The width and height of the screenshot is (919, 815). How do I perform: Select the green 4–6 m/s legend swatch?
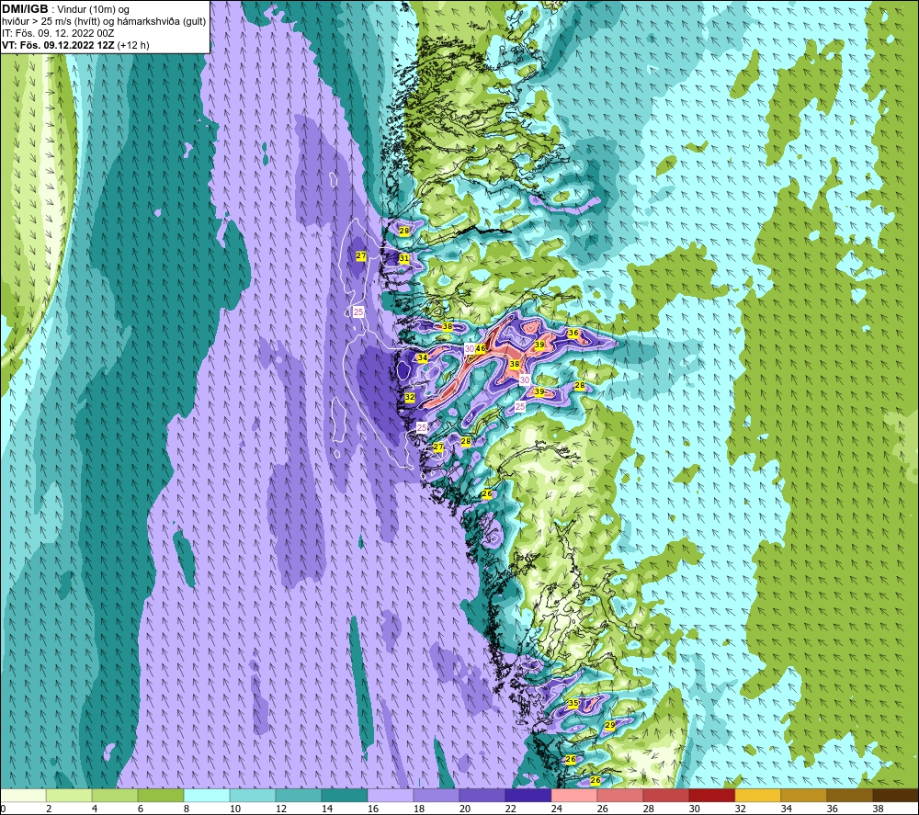(115, 796)
